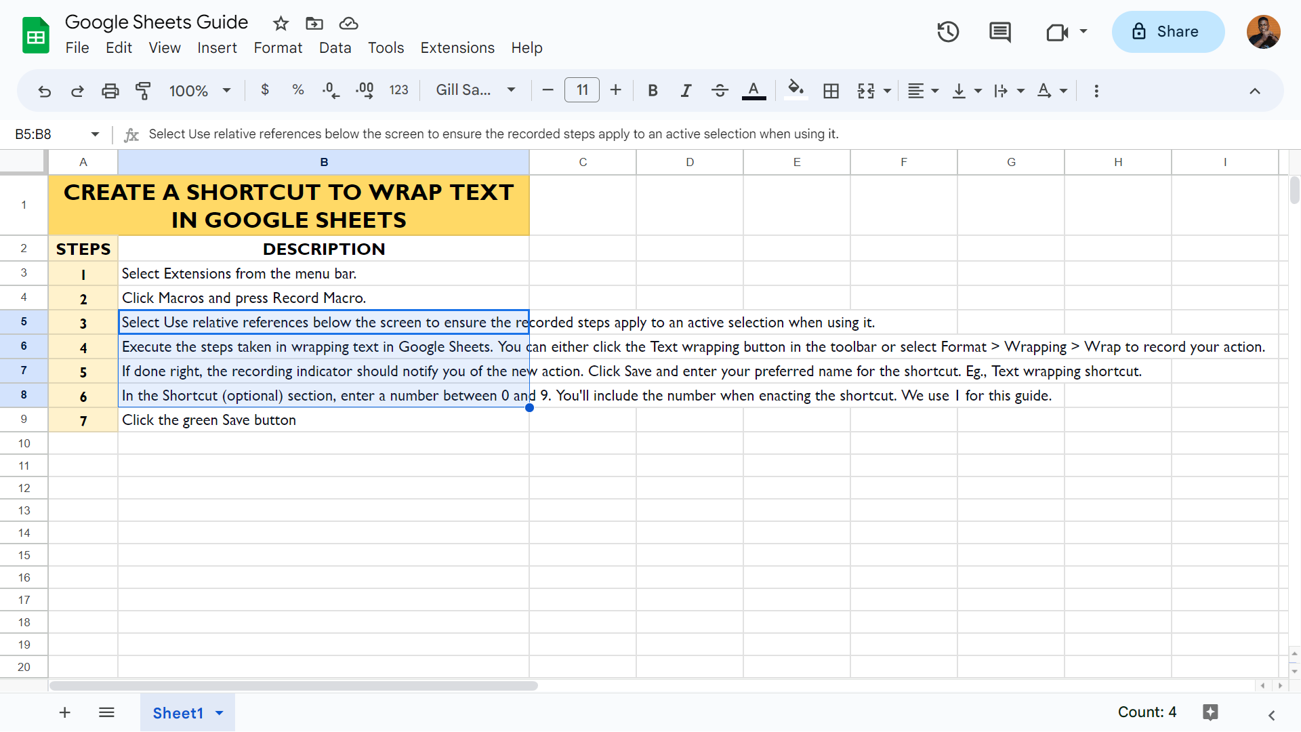Select the Paint format tool
The height and width of the screenshot is (732, 1301).
143,90
